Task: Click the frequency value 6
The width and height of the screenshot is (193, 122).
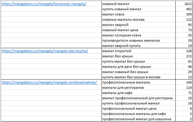Action: 191,109
